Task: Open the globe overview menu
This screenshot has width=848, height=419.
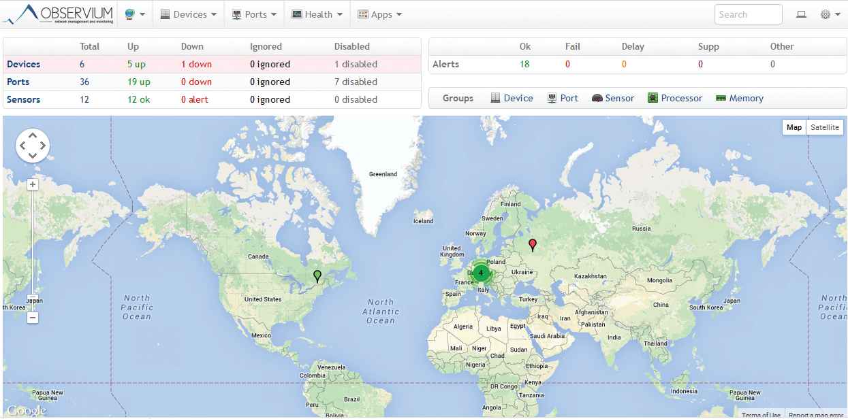Action: [x=134, y=14]
